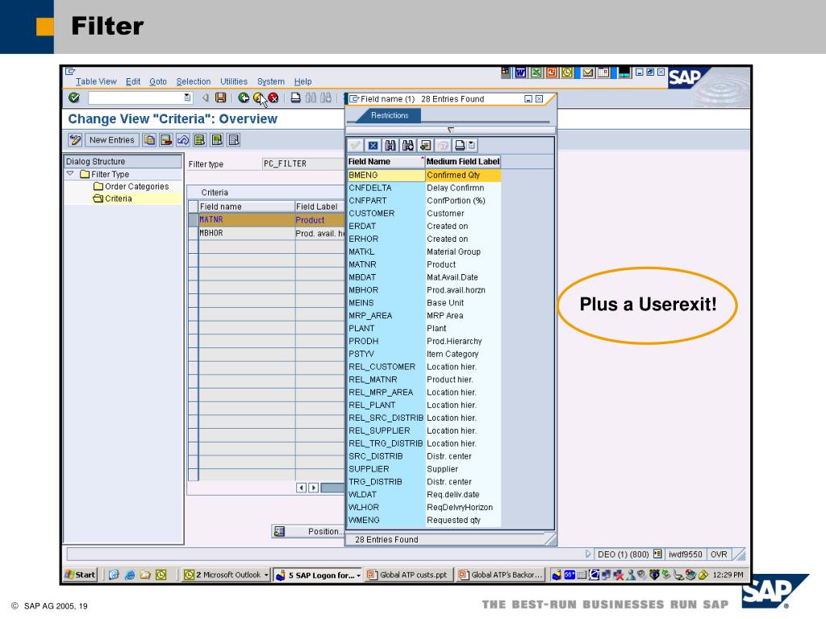
Task: Collapse the Filter Type tree node
Action: coord(70,174)
